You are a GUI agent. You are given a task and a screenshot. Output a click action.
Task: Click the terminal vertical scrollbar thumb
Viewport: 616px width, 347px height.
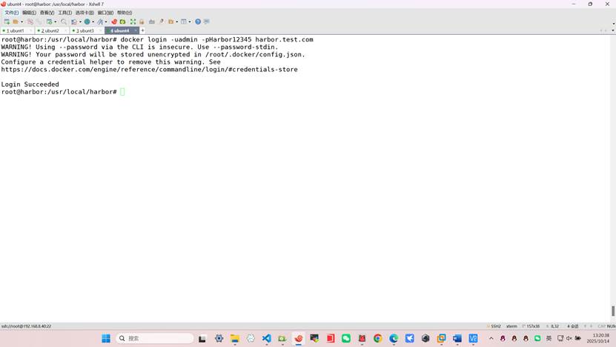613,311
